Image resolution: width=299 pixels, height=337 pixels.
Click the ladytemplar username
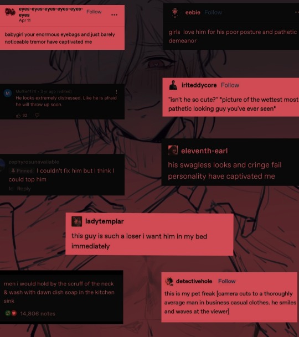[x=104, y=221]
